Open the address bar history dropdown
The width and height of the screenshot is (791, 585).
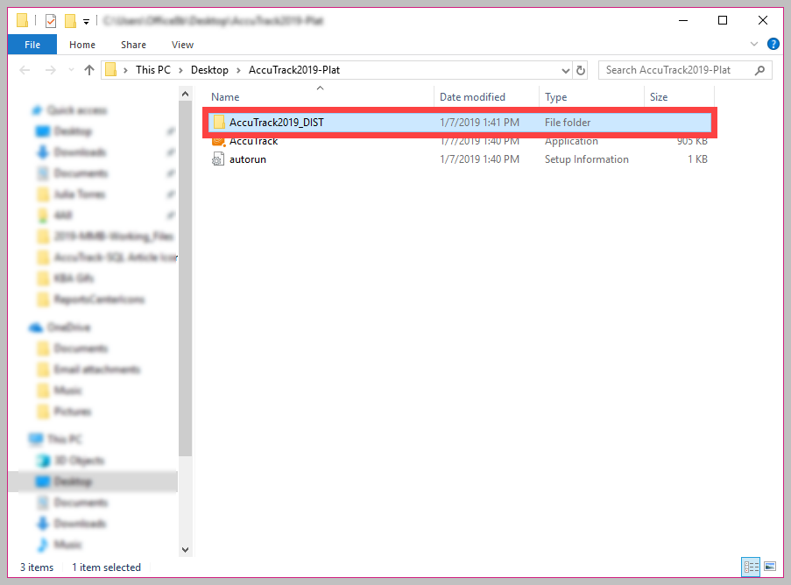click(x=566, y=71)
